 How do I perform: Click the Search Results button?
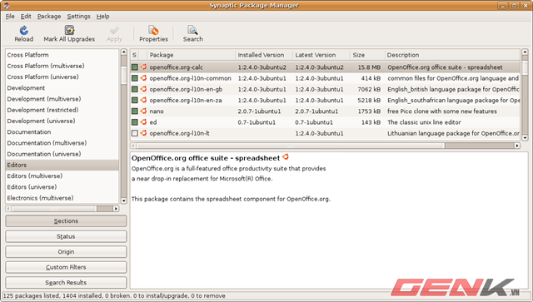[66, 283]
